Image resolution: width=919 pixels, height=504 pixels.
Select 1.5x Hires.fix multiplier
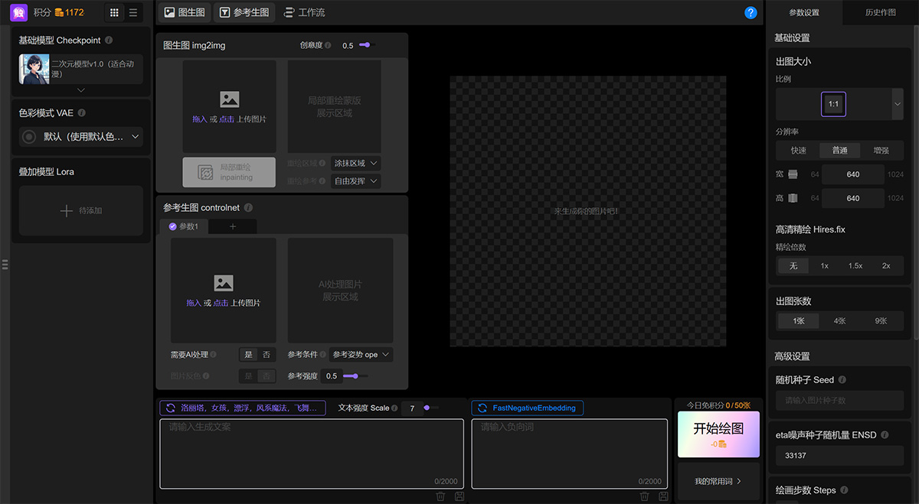coord(855,266)
